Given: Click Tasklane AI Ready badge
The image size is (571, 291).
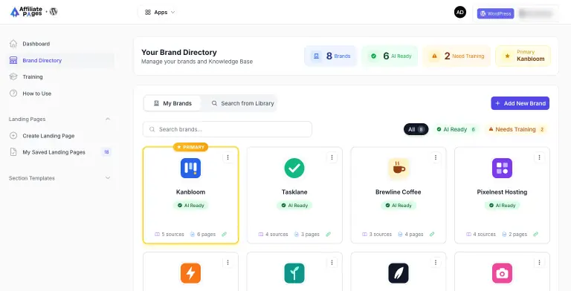Looking at the screenshot, I should [x=294, y=206].
